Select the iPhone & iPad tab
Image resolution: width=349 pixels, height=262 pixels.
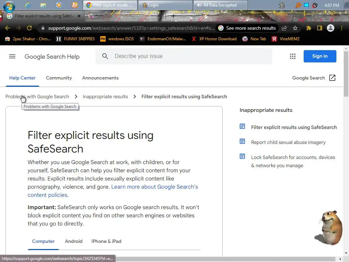[x=106, y=241]
